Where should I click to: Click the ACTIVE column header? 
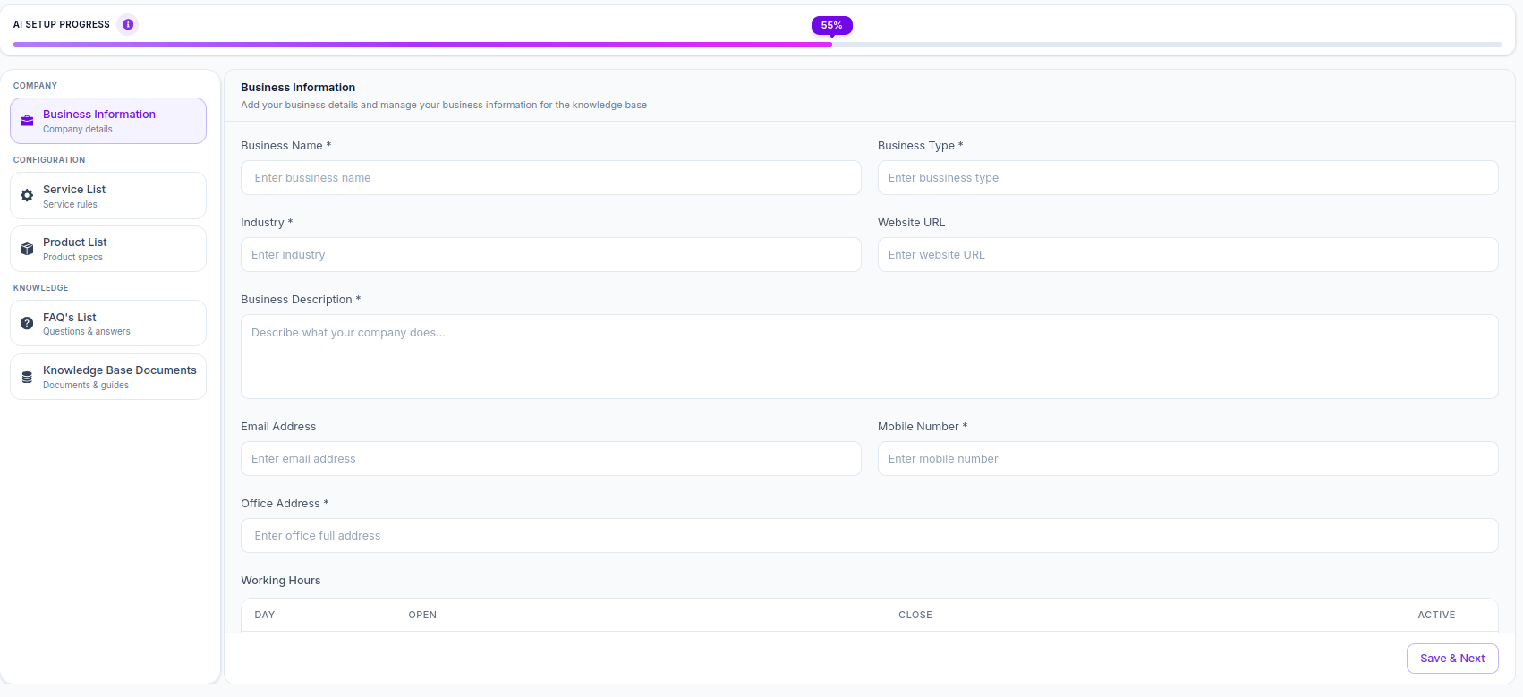click(1436, 615)
